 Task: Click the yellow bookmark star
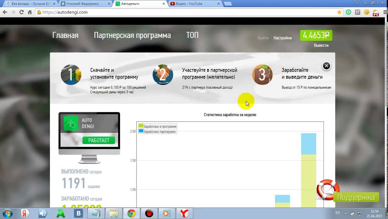(339, 12)
